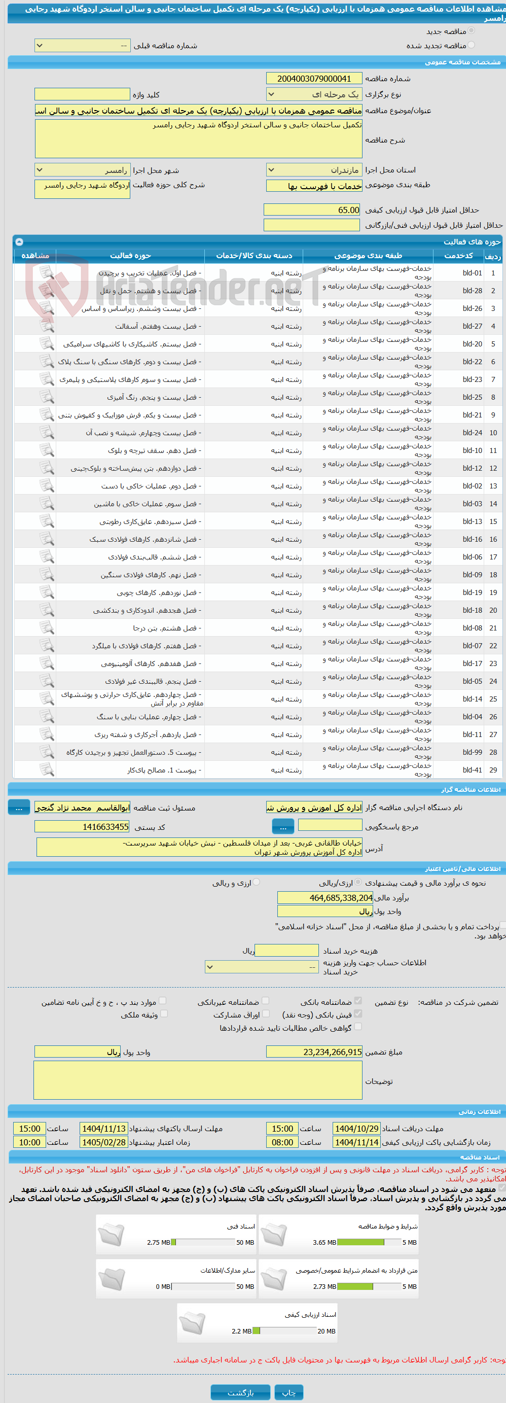Click the اسناد ارزیابی کیفی size progress bar

[x=284, y=1330]
